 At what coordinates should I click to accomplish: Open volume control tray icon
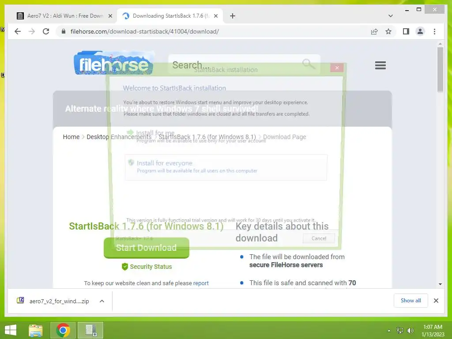[411, 331]
